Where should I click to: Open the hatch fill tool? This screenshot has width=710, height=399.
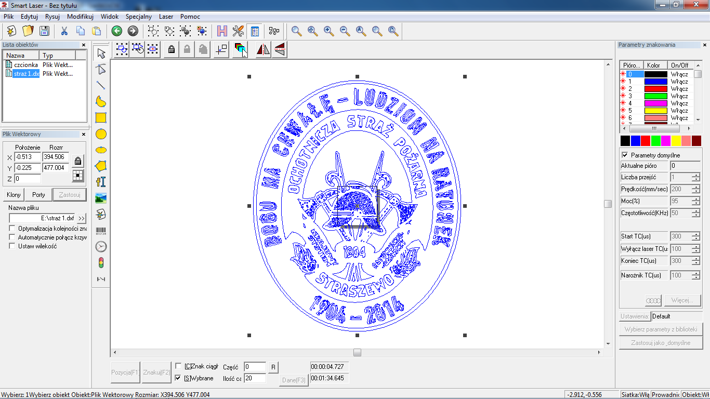pyautogui.click(x=222, y=31)
